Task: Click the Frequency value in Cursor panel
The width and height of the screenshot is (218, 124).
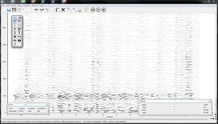Action: click(42, 108)
